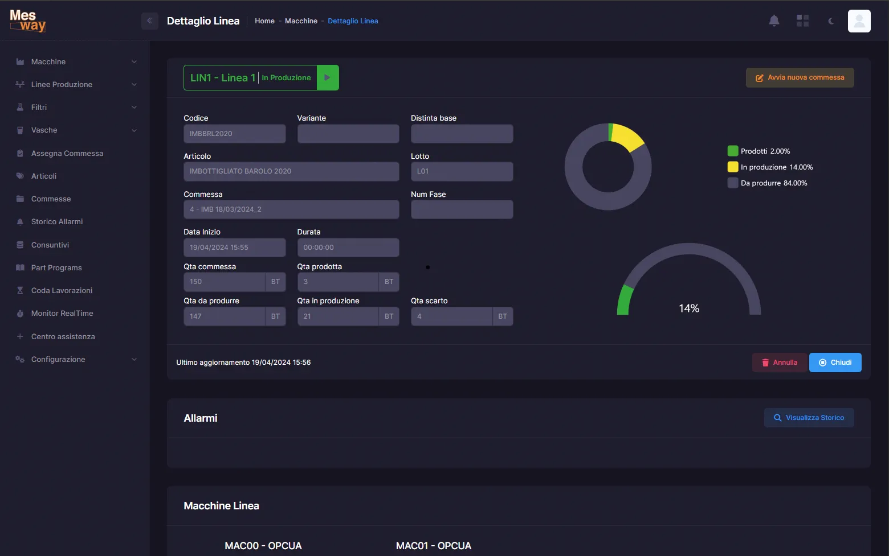Click the yellow donut chart segment
The height and width of the screenshot is (556, 889).
pyautogui.click(x=628, y=137)
